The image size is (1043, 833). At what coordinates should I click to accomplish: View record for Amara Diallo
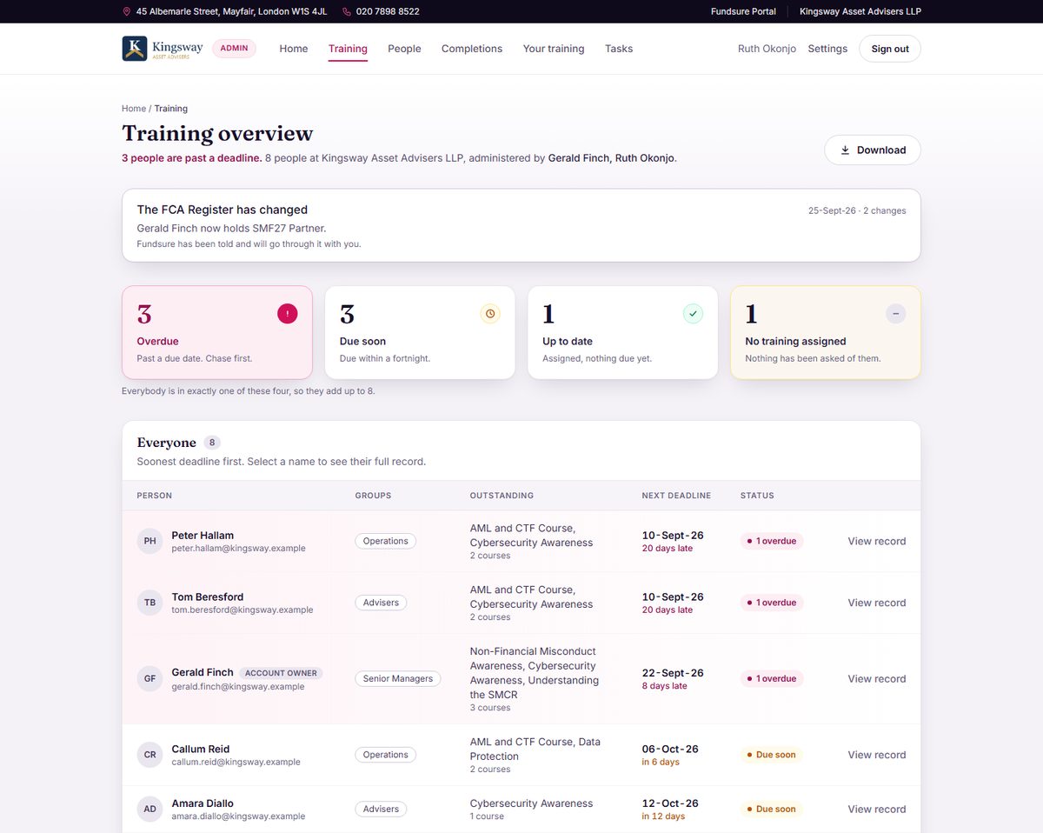point(877,809)
